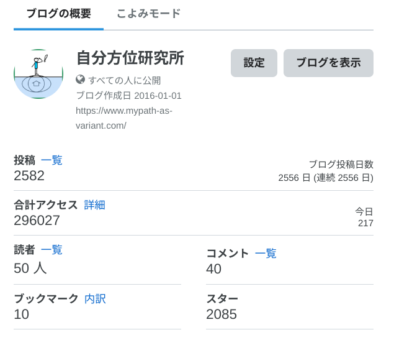Click today's access count 217

pos(365,223)
